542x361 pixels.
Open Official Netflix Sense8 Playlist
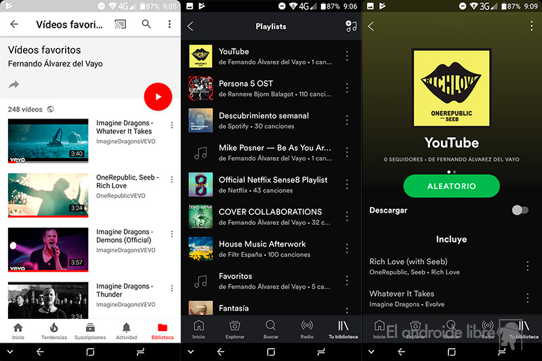[x=271, y=184]
